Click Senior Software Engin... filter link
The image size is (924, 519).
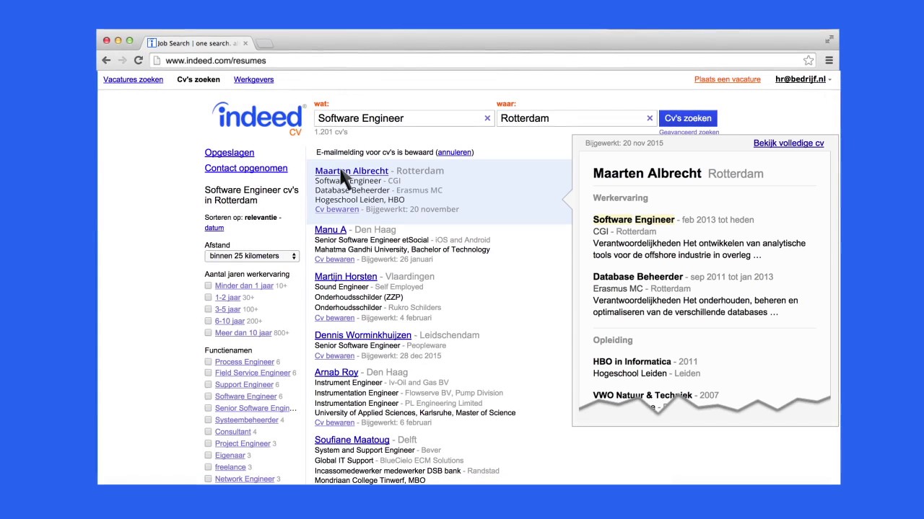[x=256, y=408]
